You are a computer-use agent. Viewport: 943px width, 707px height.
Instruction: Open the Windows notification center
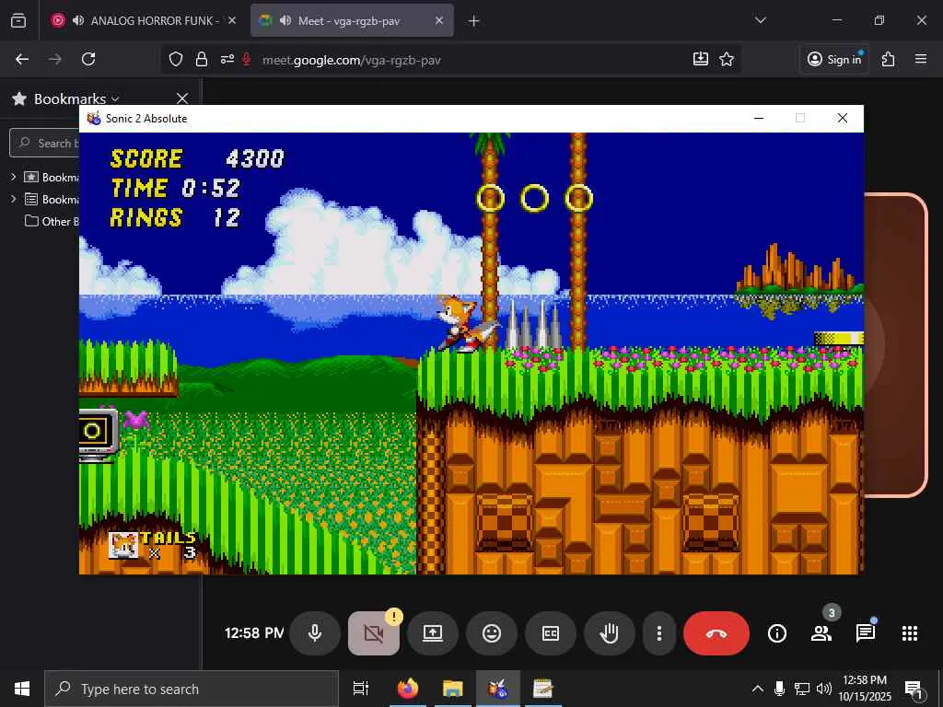coord(914,689)
